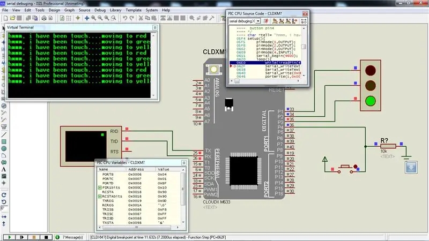Open the Library menu

point(115,10)
